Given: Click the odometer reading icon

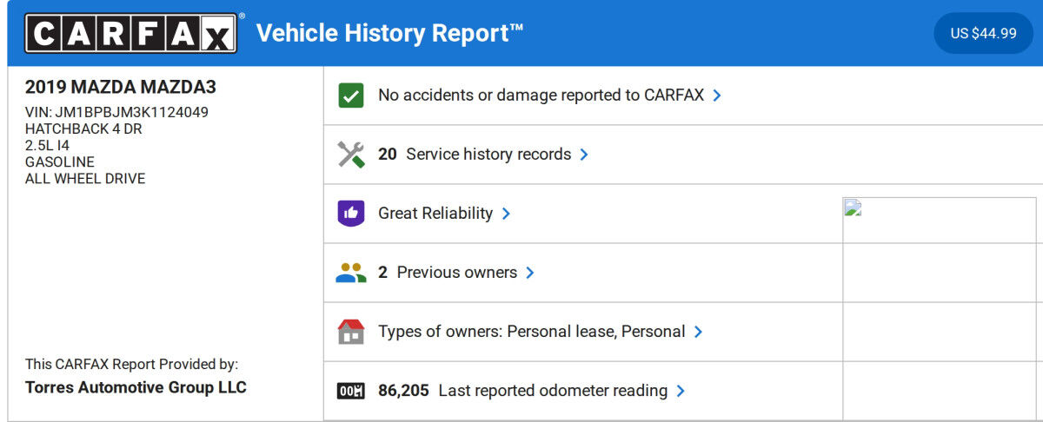Looking at the screenshot, I should pos(350,391).
